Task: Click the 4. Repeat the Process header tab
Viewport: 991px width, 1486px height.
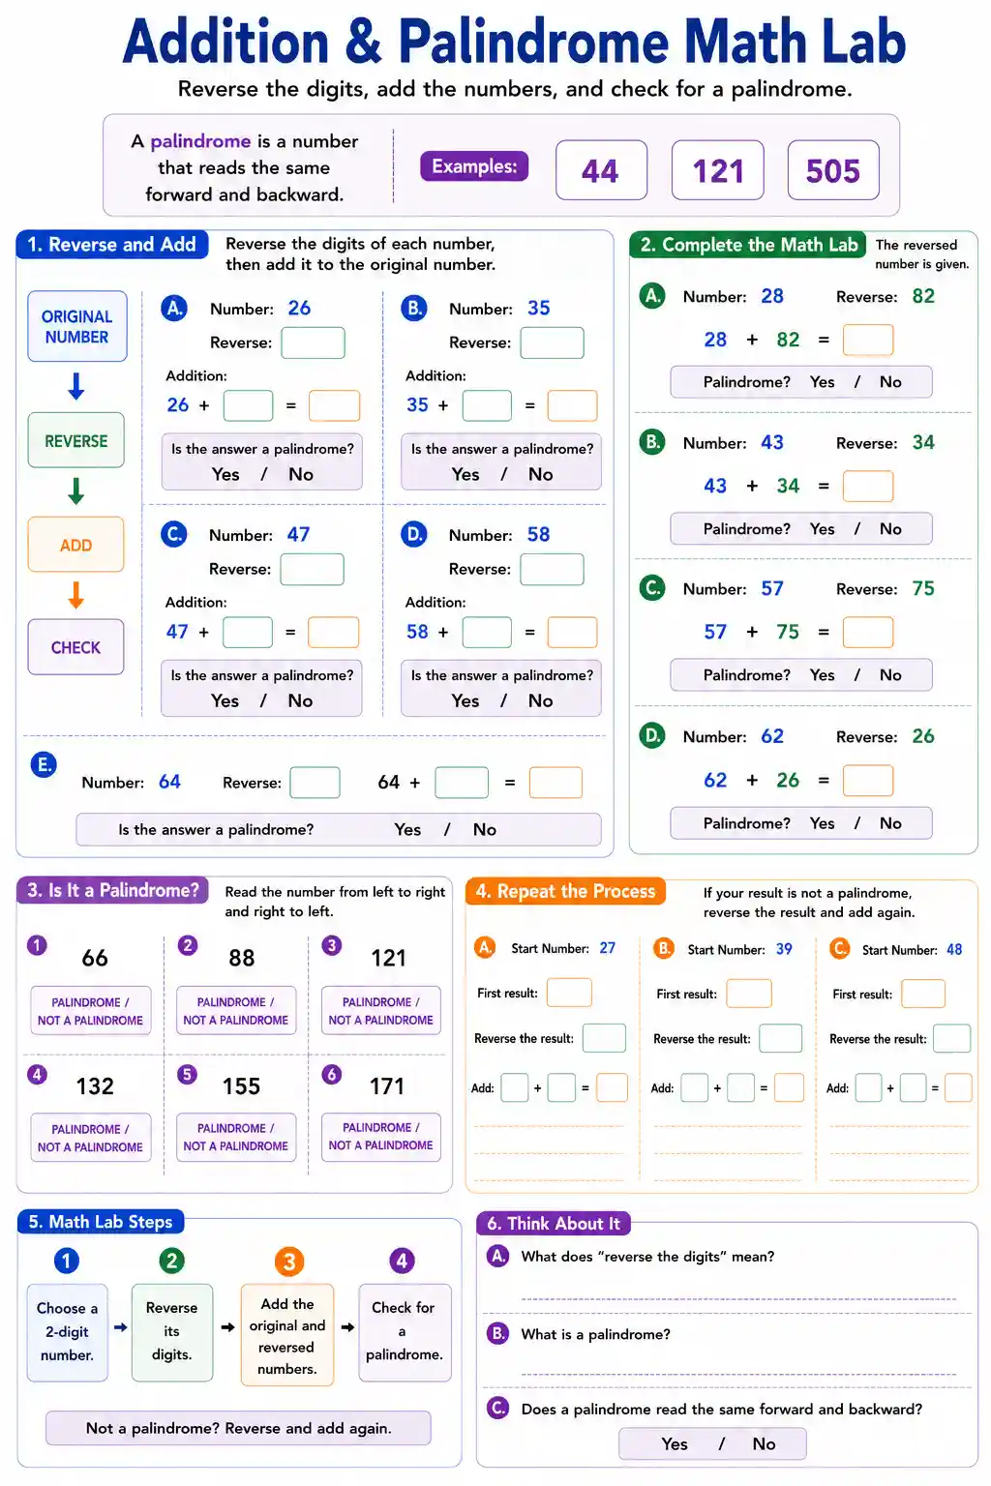Action: point(566,891)
